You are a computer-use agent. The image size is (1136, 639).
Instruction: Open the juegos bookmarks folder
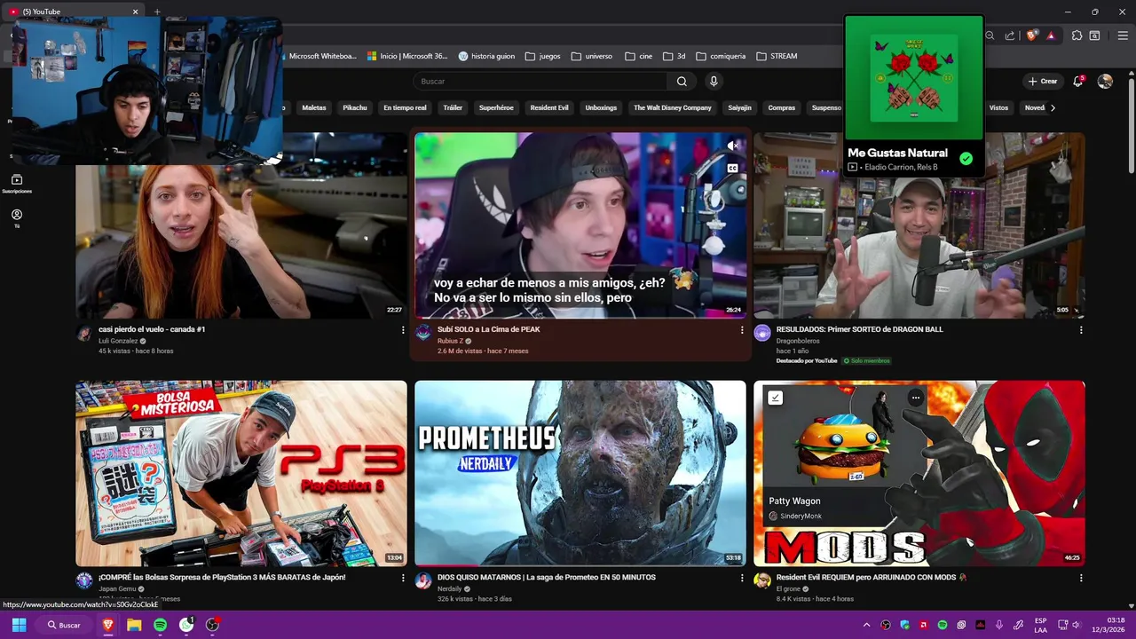(x=542, y=56)
